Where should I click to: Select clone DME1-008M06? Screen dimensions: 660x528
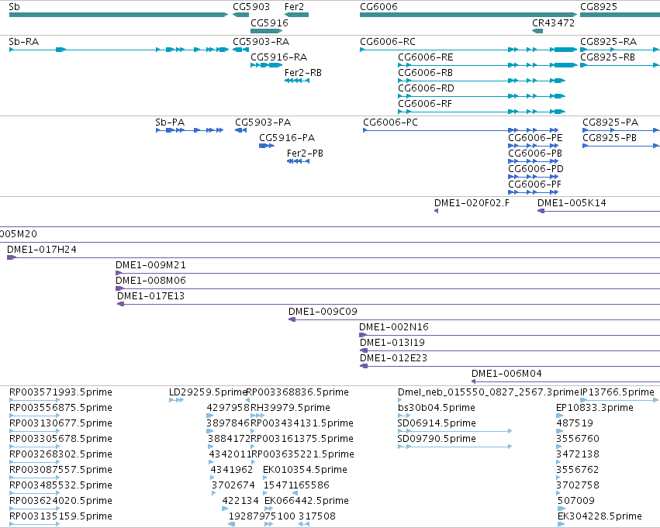[150, 281]
